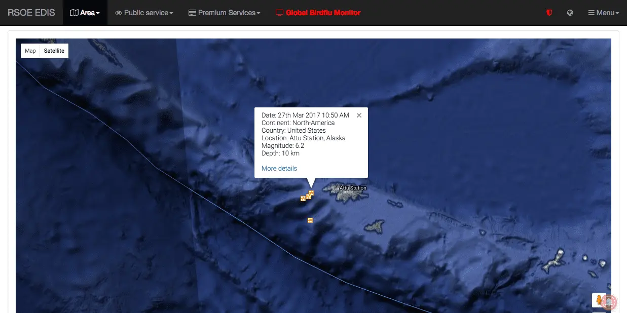Click the Attu Station label on map
The image size is (627, 313).
click(353, 188)
